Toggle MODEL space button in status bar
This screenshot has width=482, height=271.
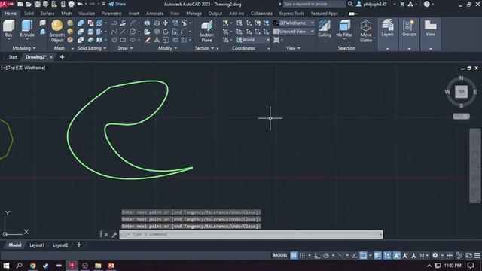[x=280, y=255]
